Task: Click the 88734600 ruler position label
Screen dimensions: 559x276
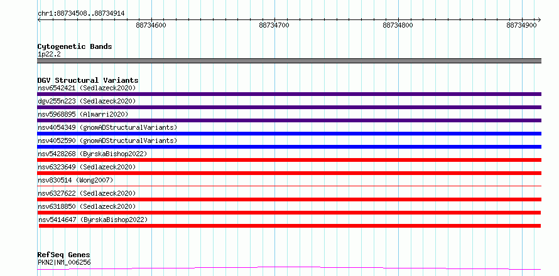Action: click(151, 26)
